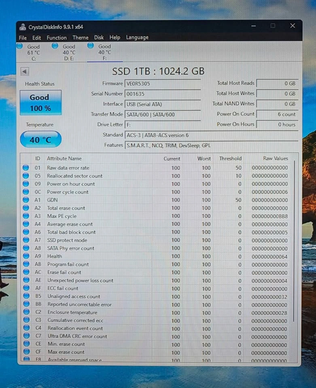The width and height of the screenshot is (316, 388).
Task: Click the Attribute Name column header
Action: [x=64, y=158]
